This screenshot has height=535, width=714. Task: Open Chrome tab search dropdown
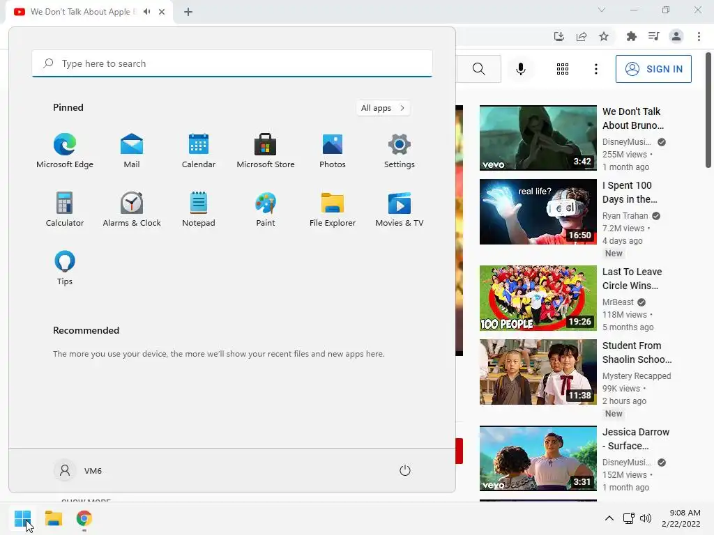pos(602,10)
